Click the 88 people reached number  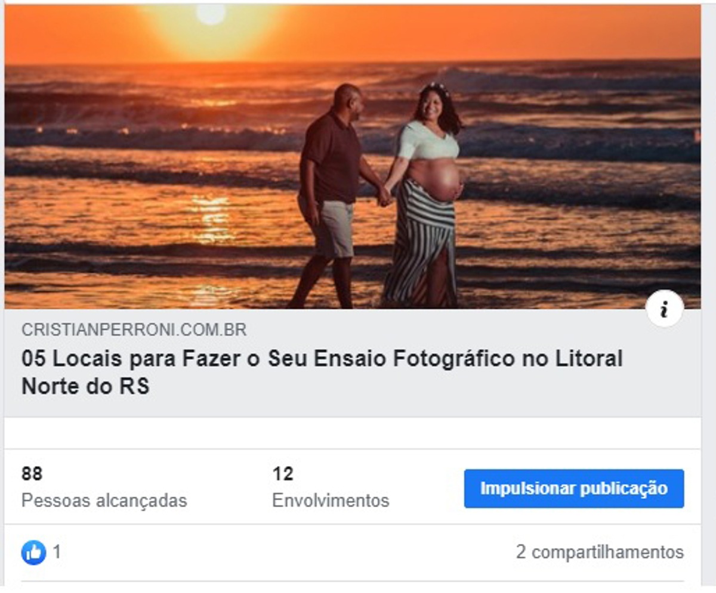32,474
